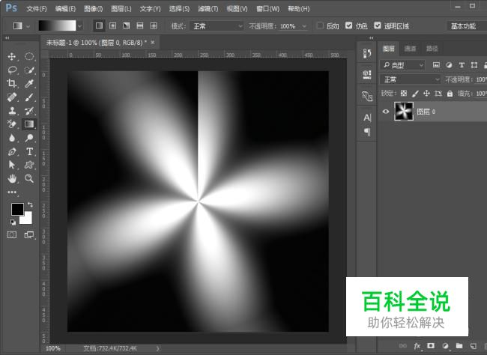The width and height of the screenshot is (487, 355).
Task: Open the Character panel icon
Action: tap(367, 118)
